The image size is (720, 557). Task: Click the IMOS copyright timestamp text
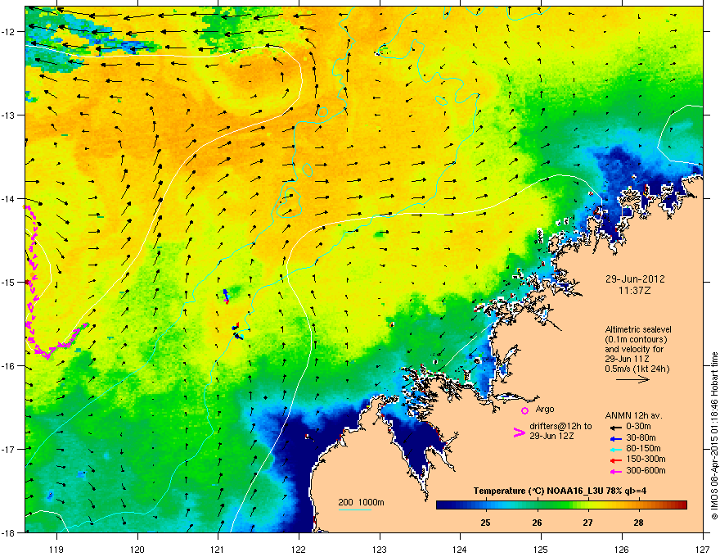(714, 436)
